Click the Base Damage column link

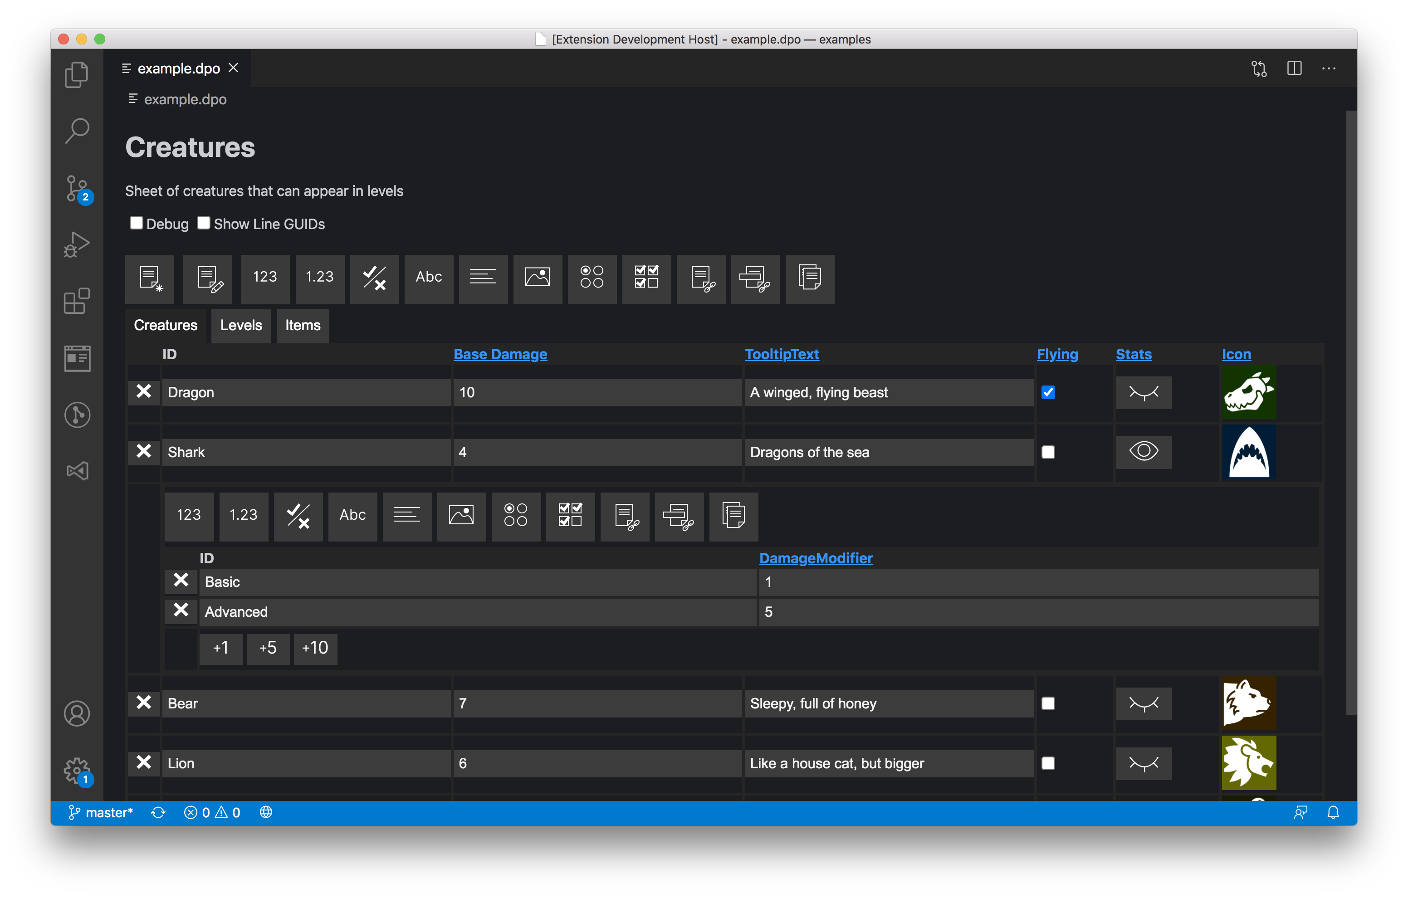(500, 354)
